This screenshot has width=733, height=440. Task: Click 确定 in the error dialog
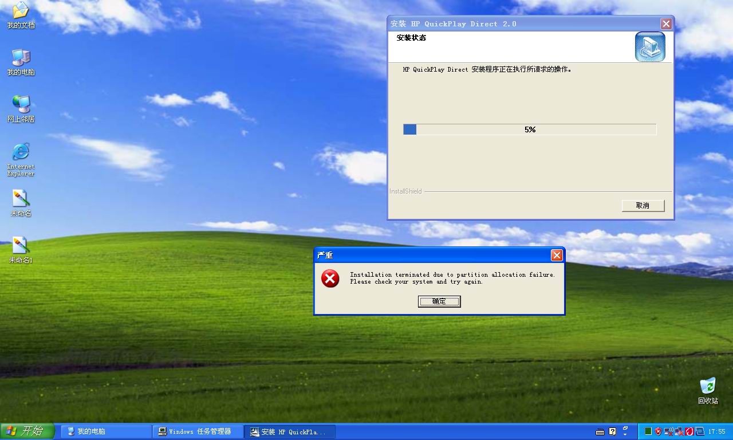click(x=439, y=301)
